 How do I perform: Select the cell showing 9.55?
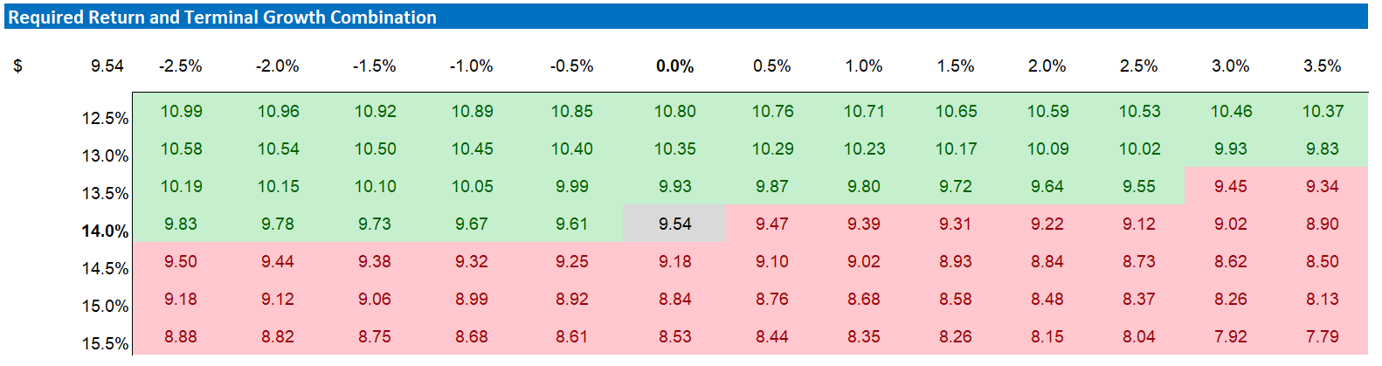[1138, 187]
